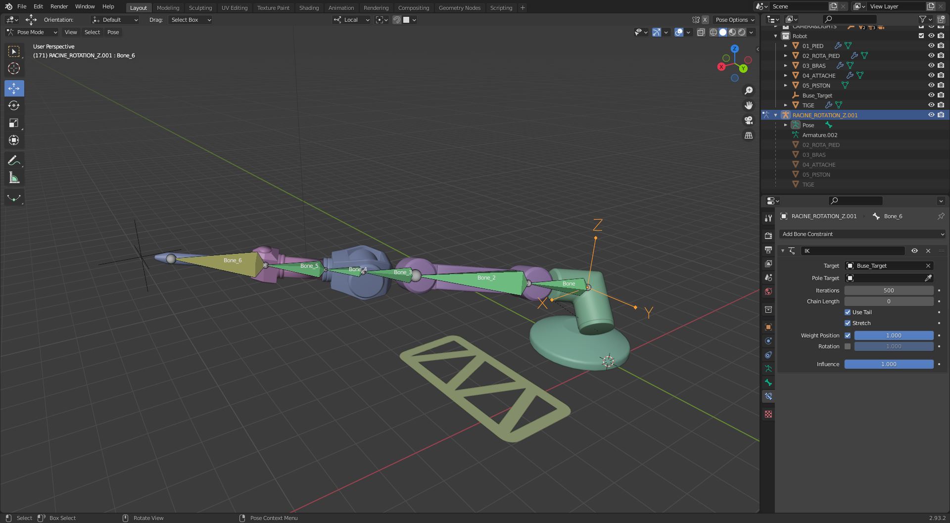Open the Pose menu in header
Viewport: 950px width, 523px height.
tap(113, 32)
